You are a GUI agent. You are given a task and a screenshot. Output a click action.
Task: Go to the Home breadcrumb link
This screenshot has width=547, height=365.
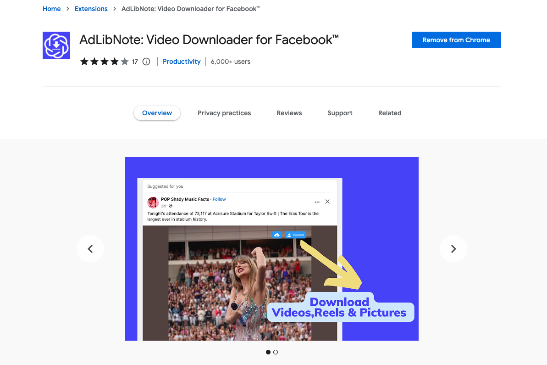[x=51, y=8]
